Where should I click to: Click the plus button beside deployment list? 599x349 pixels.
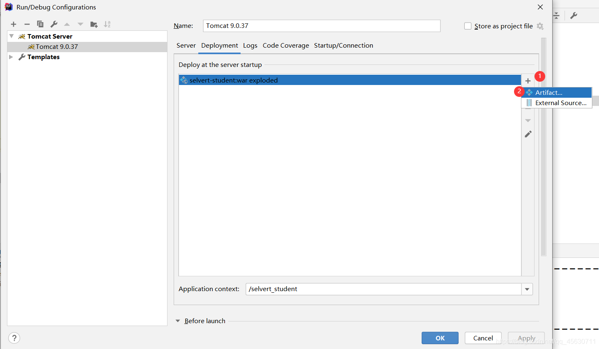click(x=528, y=80)
